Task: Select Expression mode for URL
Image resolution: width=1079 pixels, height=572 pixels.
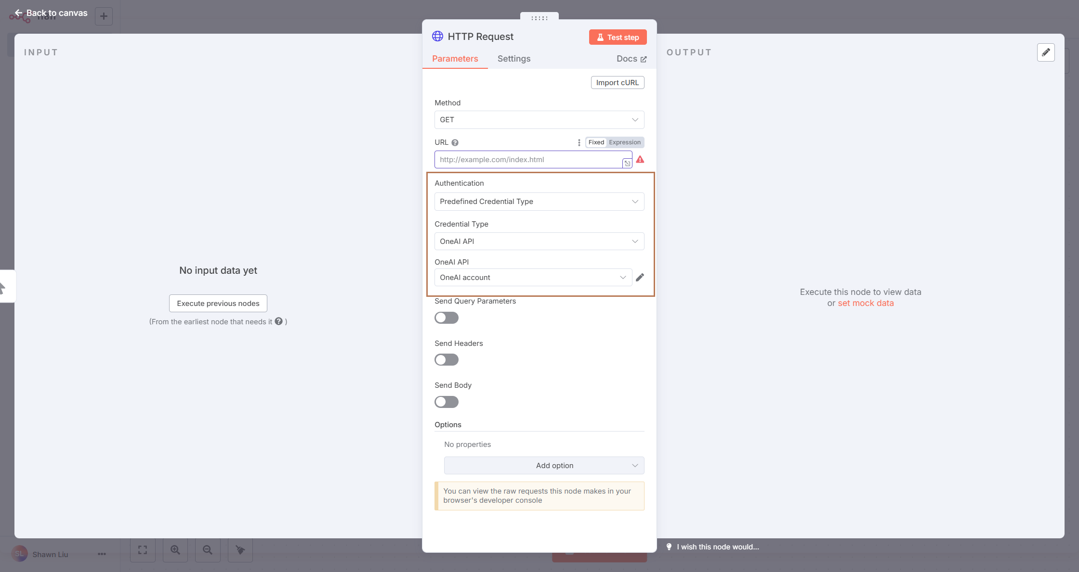Action: click(x=624, y=142)
